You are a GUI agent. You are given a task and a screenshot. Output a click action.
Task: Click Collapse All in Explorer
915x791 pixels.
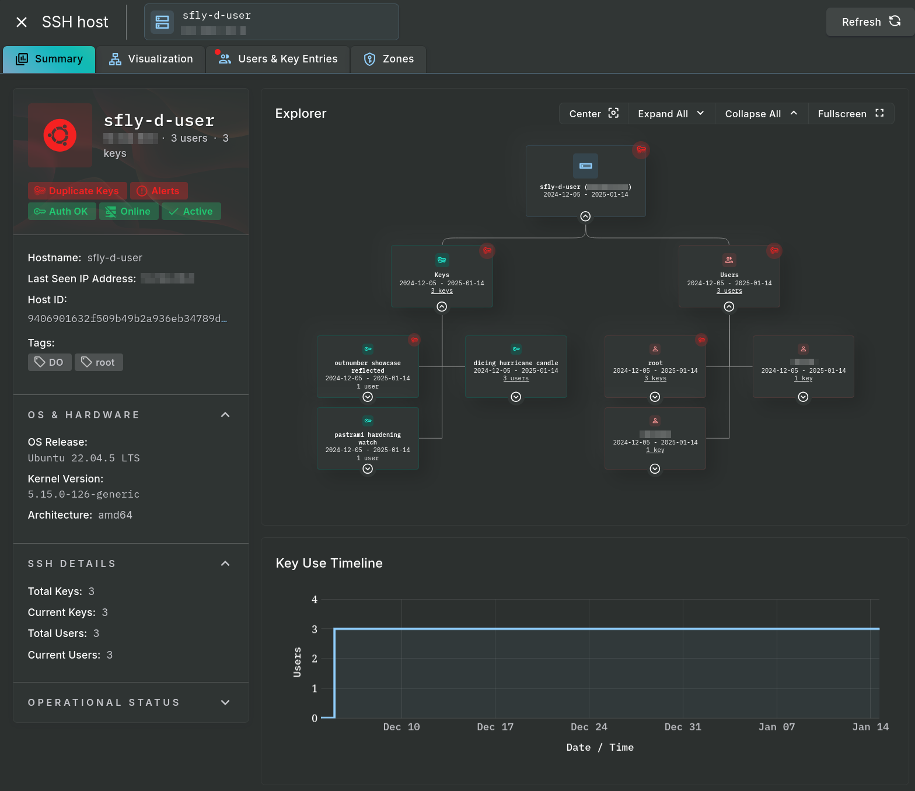762,114
